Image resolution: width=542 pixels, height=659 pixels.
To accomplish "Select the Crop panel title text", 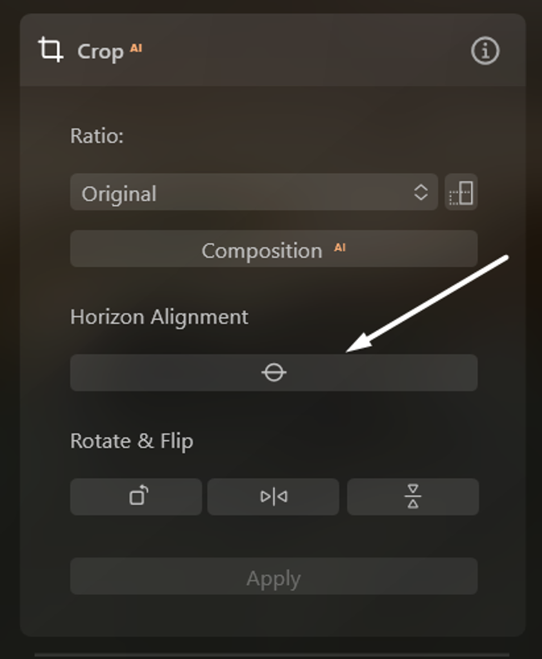I will pyautogui.click(x=101, y=52).
